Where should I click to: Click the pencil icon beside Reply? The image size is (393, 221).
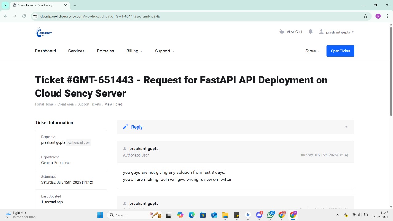pyautogui.click(x=125, y=127)
